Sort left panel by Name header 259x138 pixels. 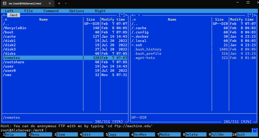click(x=44, y=20)
